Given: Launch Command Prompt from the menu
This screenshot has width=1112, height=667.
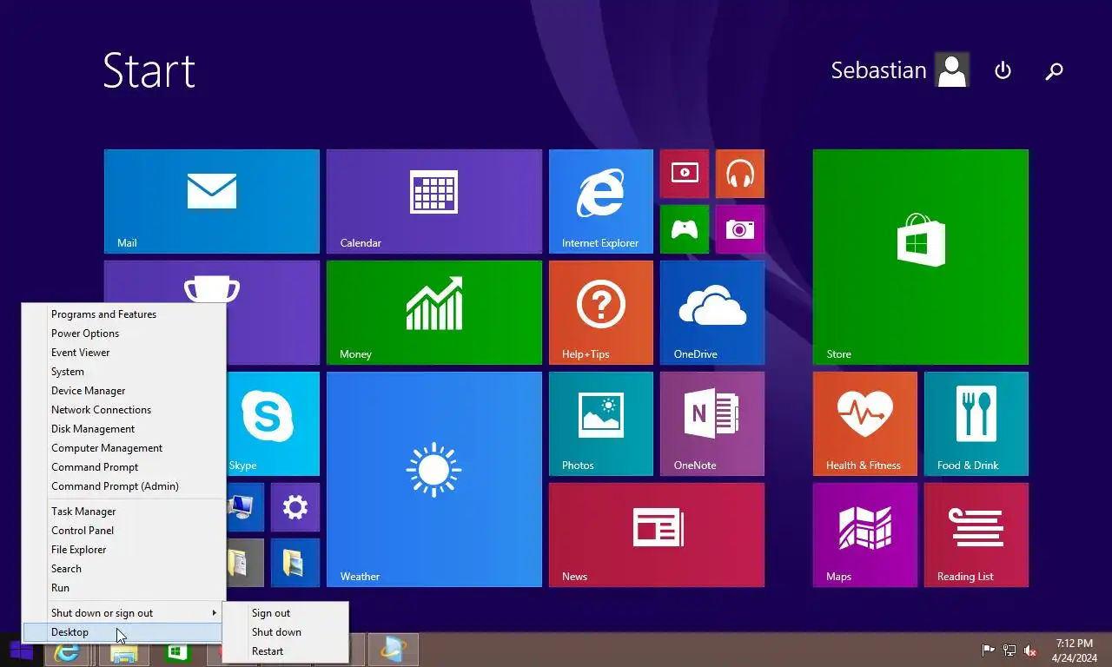Looking at the screenshot, I should [x=123, y=467].
